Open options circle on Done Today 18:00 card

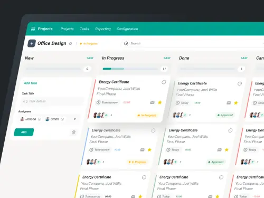(x=240, y=83)
